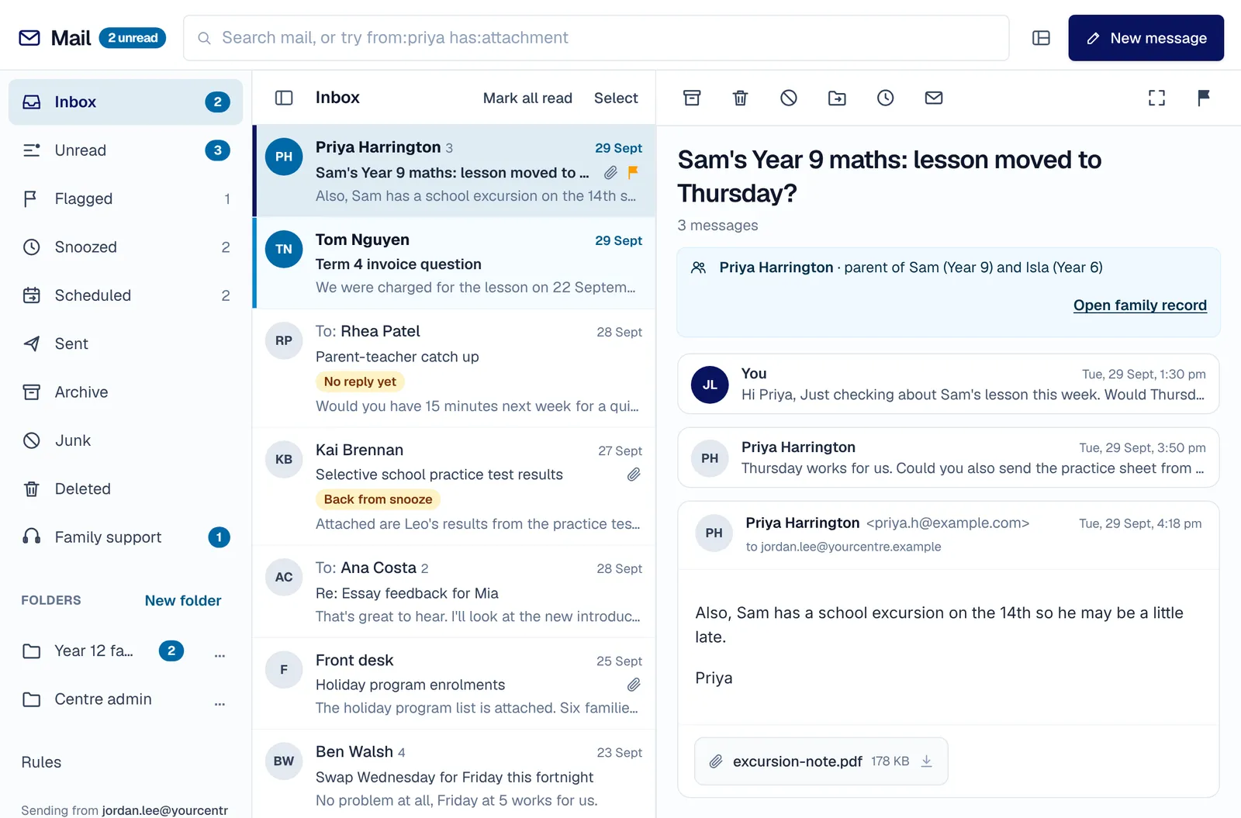This screenshot has height=818, width=1241.
Task: Open the Inbox folder in sidebar
Action: [x=126, y=102]
